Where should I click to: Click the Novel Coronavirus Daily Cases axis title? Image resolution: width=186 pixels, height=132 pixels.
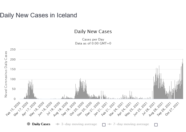point(6,74)
